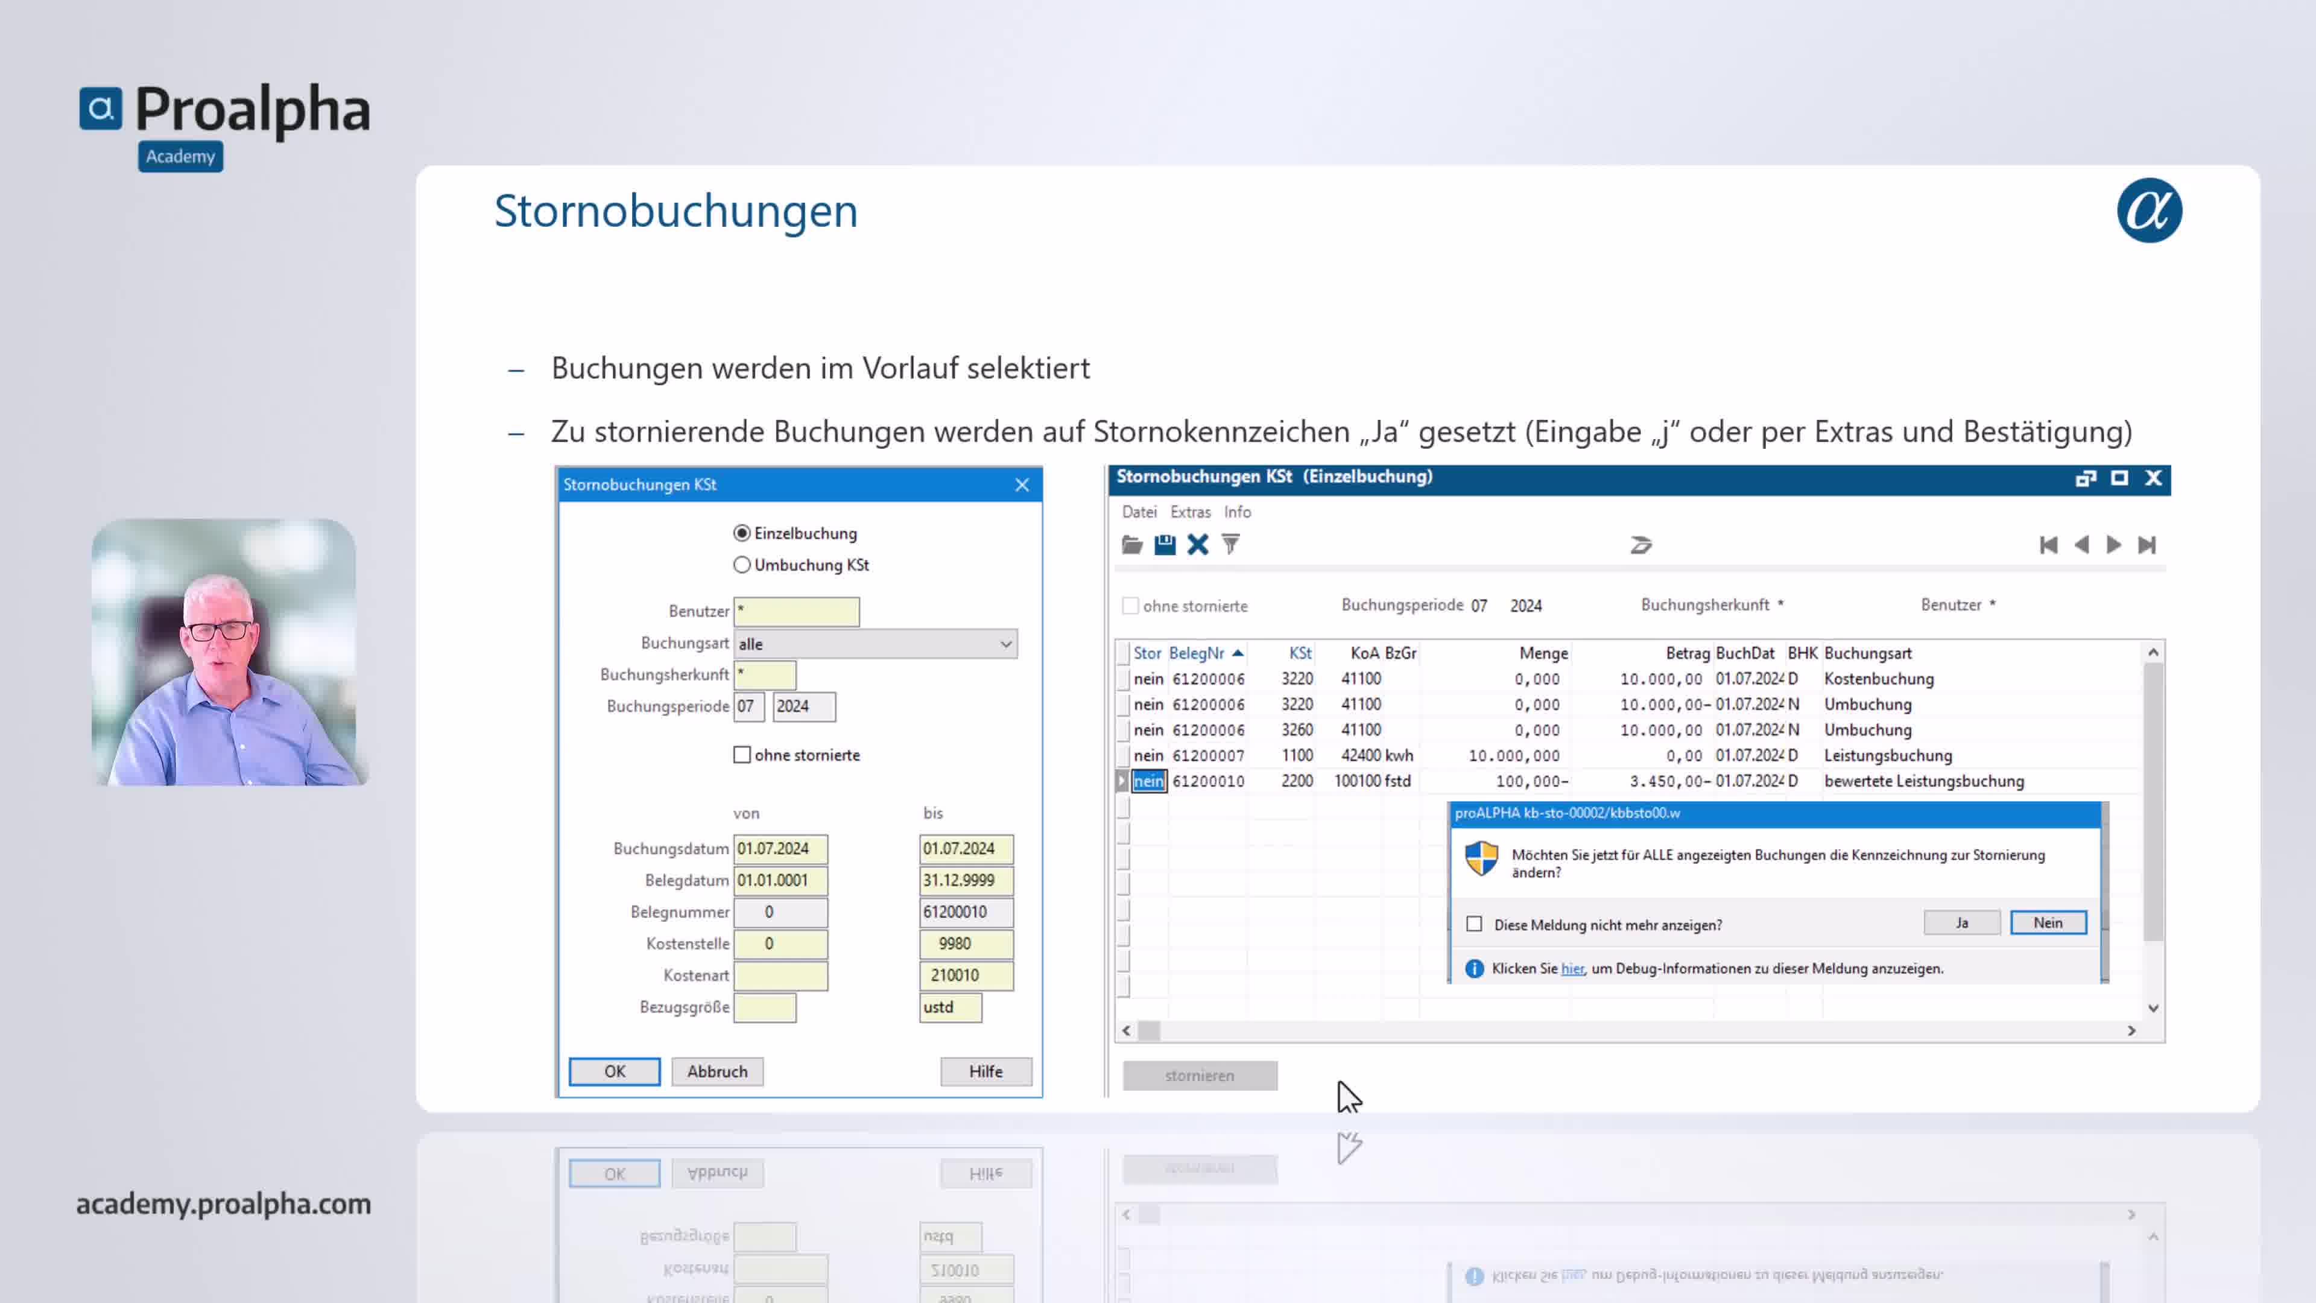Image resolution: width=2316 pixels, height=1303 pixels.
Task: Enable 'ohne stornierte' in the selection dialog
Action: 742,755
